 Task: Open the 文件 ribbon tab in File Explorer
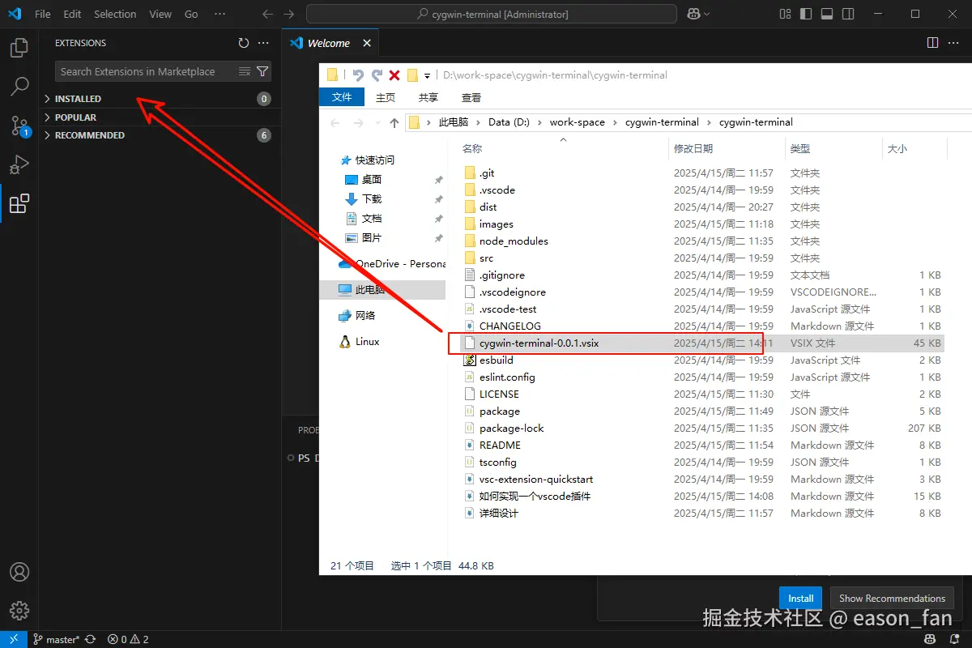[x=342, y=97]
